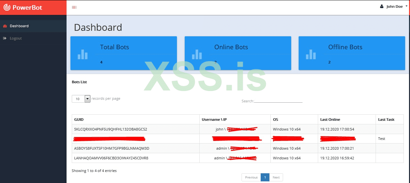The height and width of the screenshot is (183, 410).
Task: Click 'Showing 1 to 4 of 4 entries'
Action: (94, 171)
